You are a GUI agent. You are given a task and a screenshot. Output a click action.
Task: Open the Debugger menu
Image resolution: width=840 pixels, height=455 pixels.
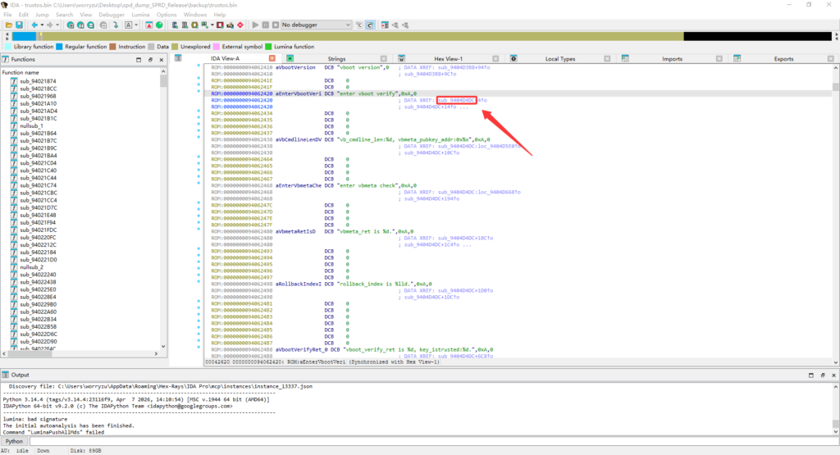[112, 15]
